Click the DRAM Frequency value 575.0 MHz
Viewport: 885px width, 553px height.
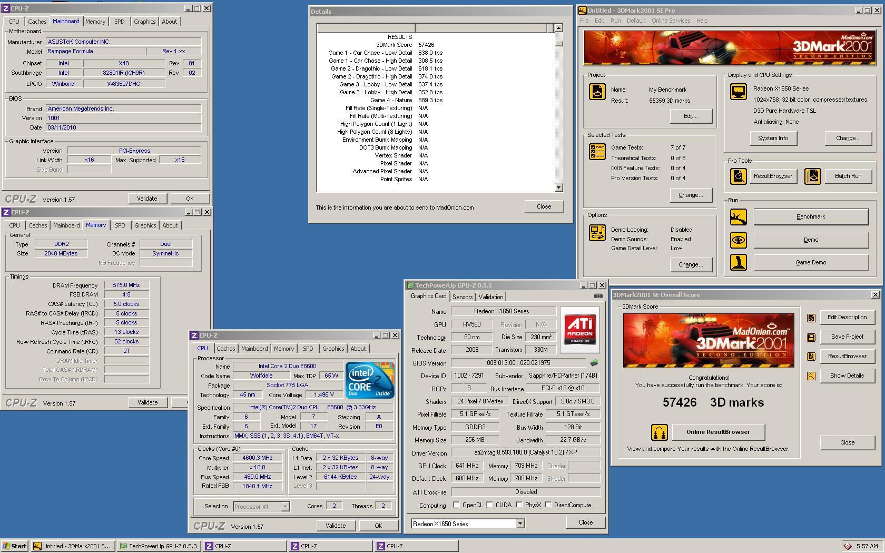pyautogui.click(x=126, y=285)
